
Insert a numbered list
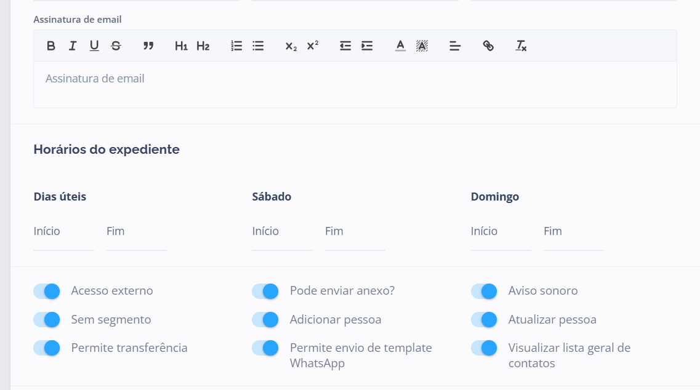point(236,46)
